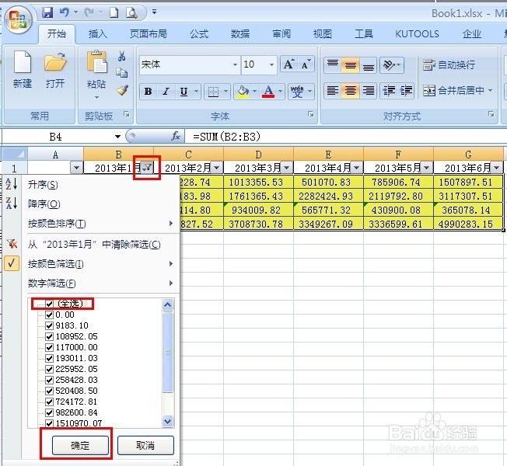
Task: Apply yellow fill color bucket
Action: pos(243,92)
